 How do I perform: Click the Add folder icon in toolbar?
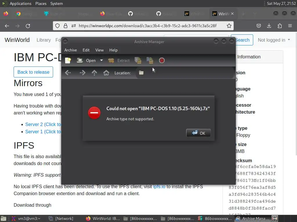coord(150,60)
